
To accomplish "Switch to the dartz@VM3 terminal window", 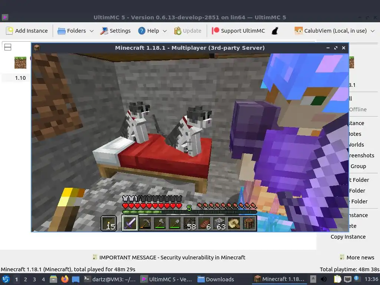I will coord(110,279).
